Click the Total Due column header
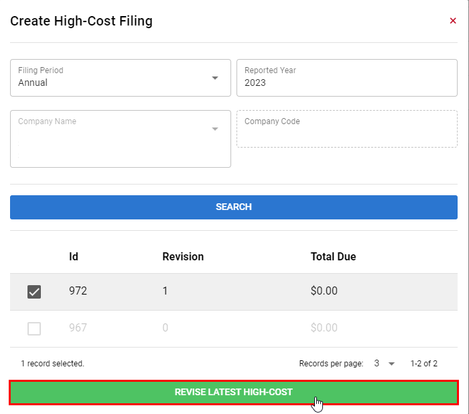 click(333, 257)
